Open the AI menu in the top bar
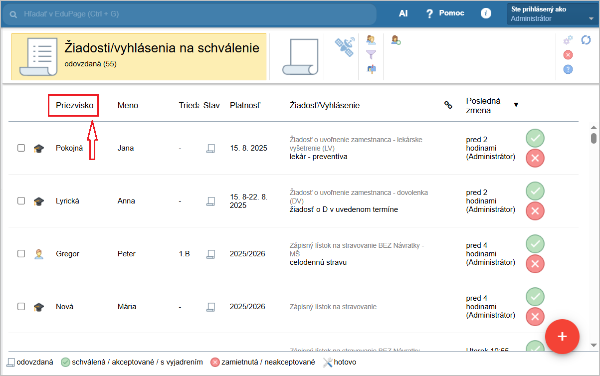 403,14
